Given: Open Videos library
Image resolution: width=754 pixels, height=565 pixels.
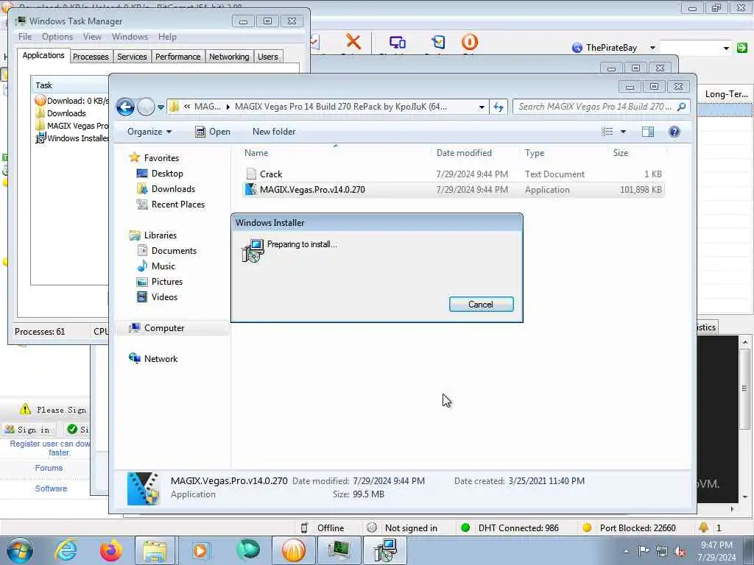Looking at the screenshot, I should pyautogui.click(x=164, y=297).
